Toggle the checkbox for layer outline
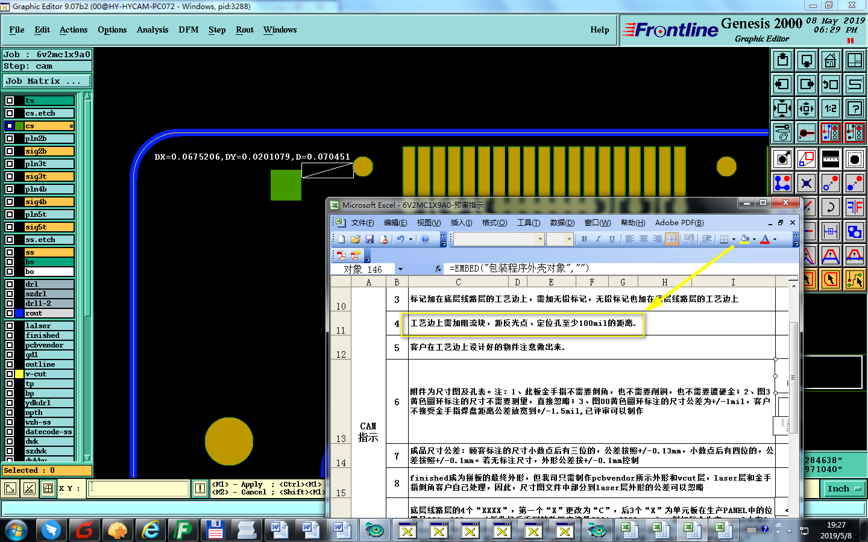This screenshot has width=868, height=542. tap(10, 364)
